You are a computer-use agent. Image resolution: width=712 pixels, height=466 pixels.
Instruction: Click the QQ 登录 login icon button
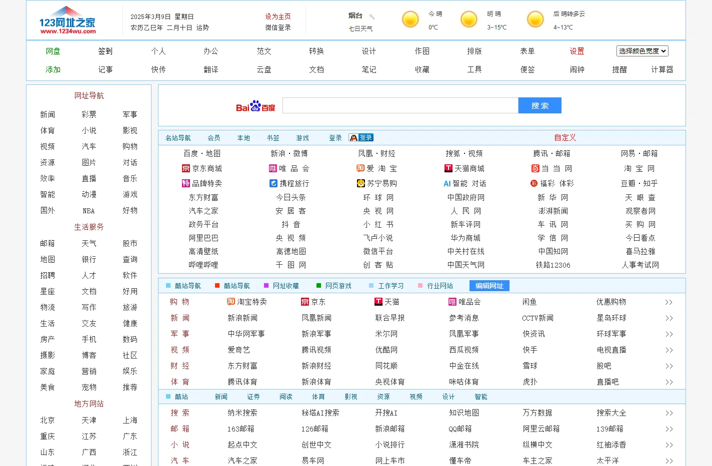pyautogui.click(x=361, y=138)
